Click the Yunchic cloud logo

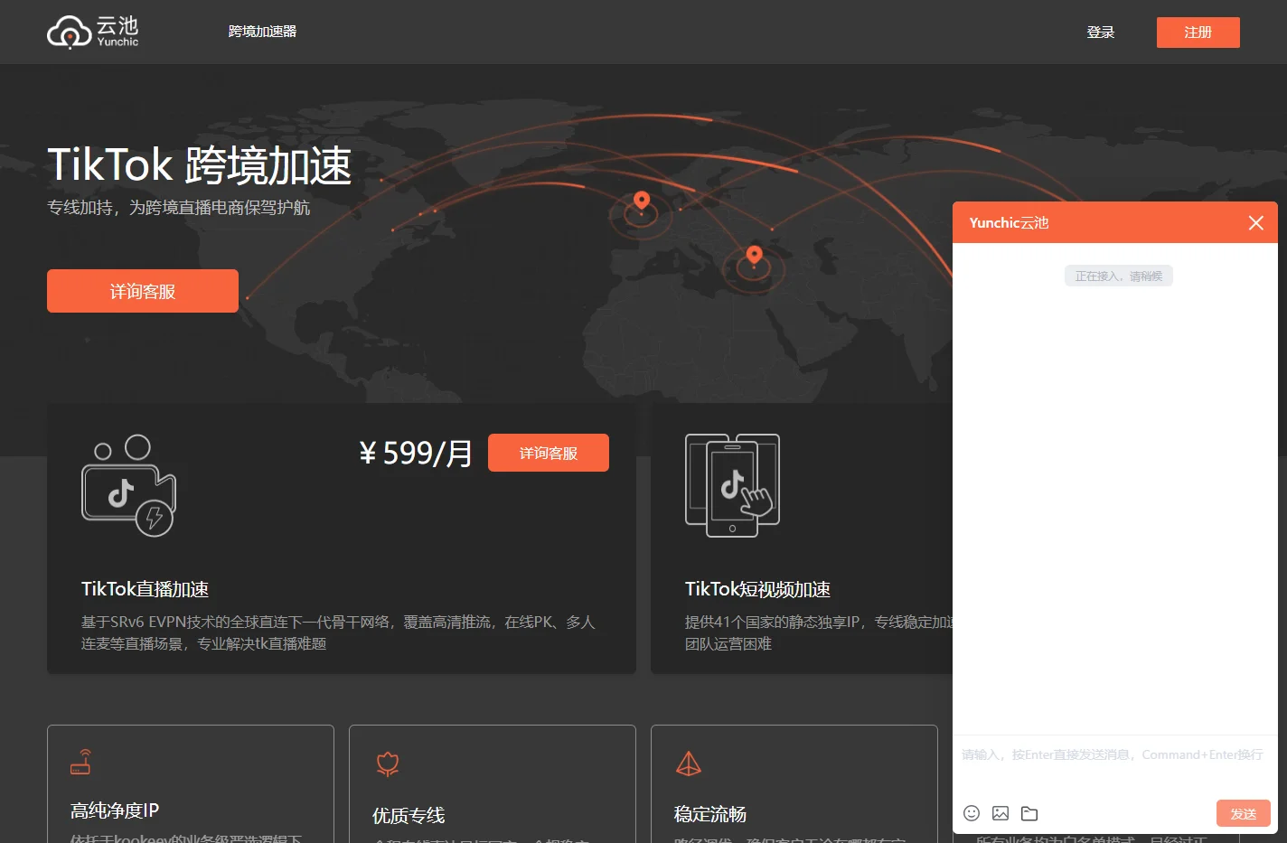tap(93, 33)
